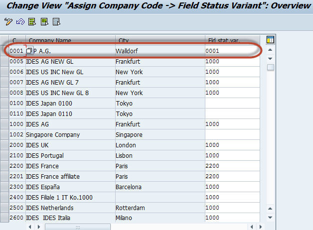The height and width of the screenshot is (230, 313).
Task: Click the vertical scrollbar up arrow at top
Action: pyautogui.click(x=271, y=50)
